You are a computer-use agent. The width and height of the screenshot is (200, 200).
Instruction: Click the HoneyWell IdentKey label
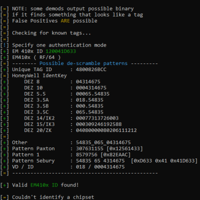39,75
